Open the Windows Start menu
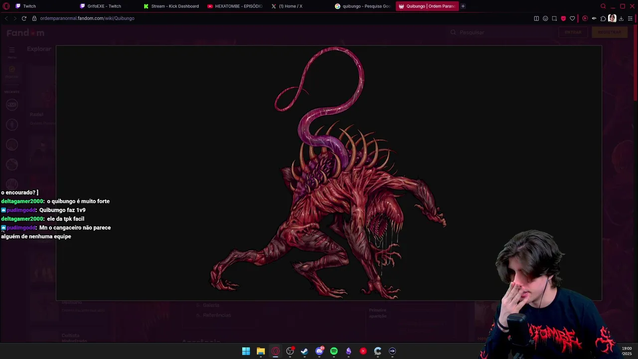 click(246, 351)
